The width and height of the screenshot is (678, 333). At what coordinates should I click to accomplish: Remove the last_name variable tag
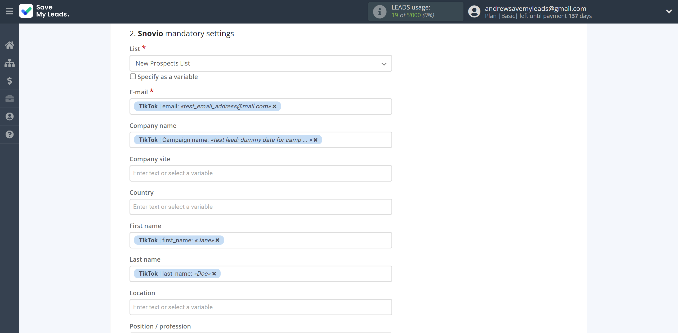214,274
